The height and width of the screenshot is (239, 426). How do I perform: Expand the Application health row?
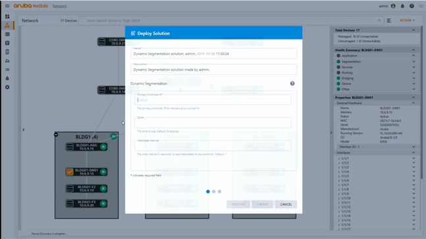coord(413,56)
